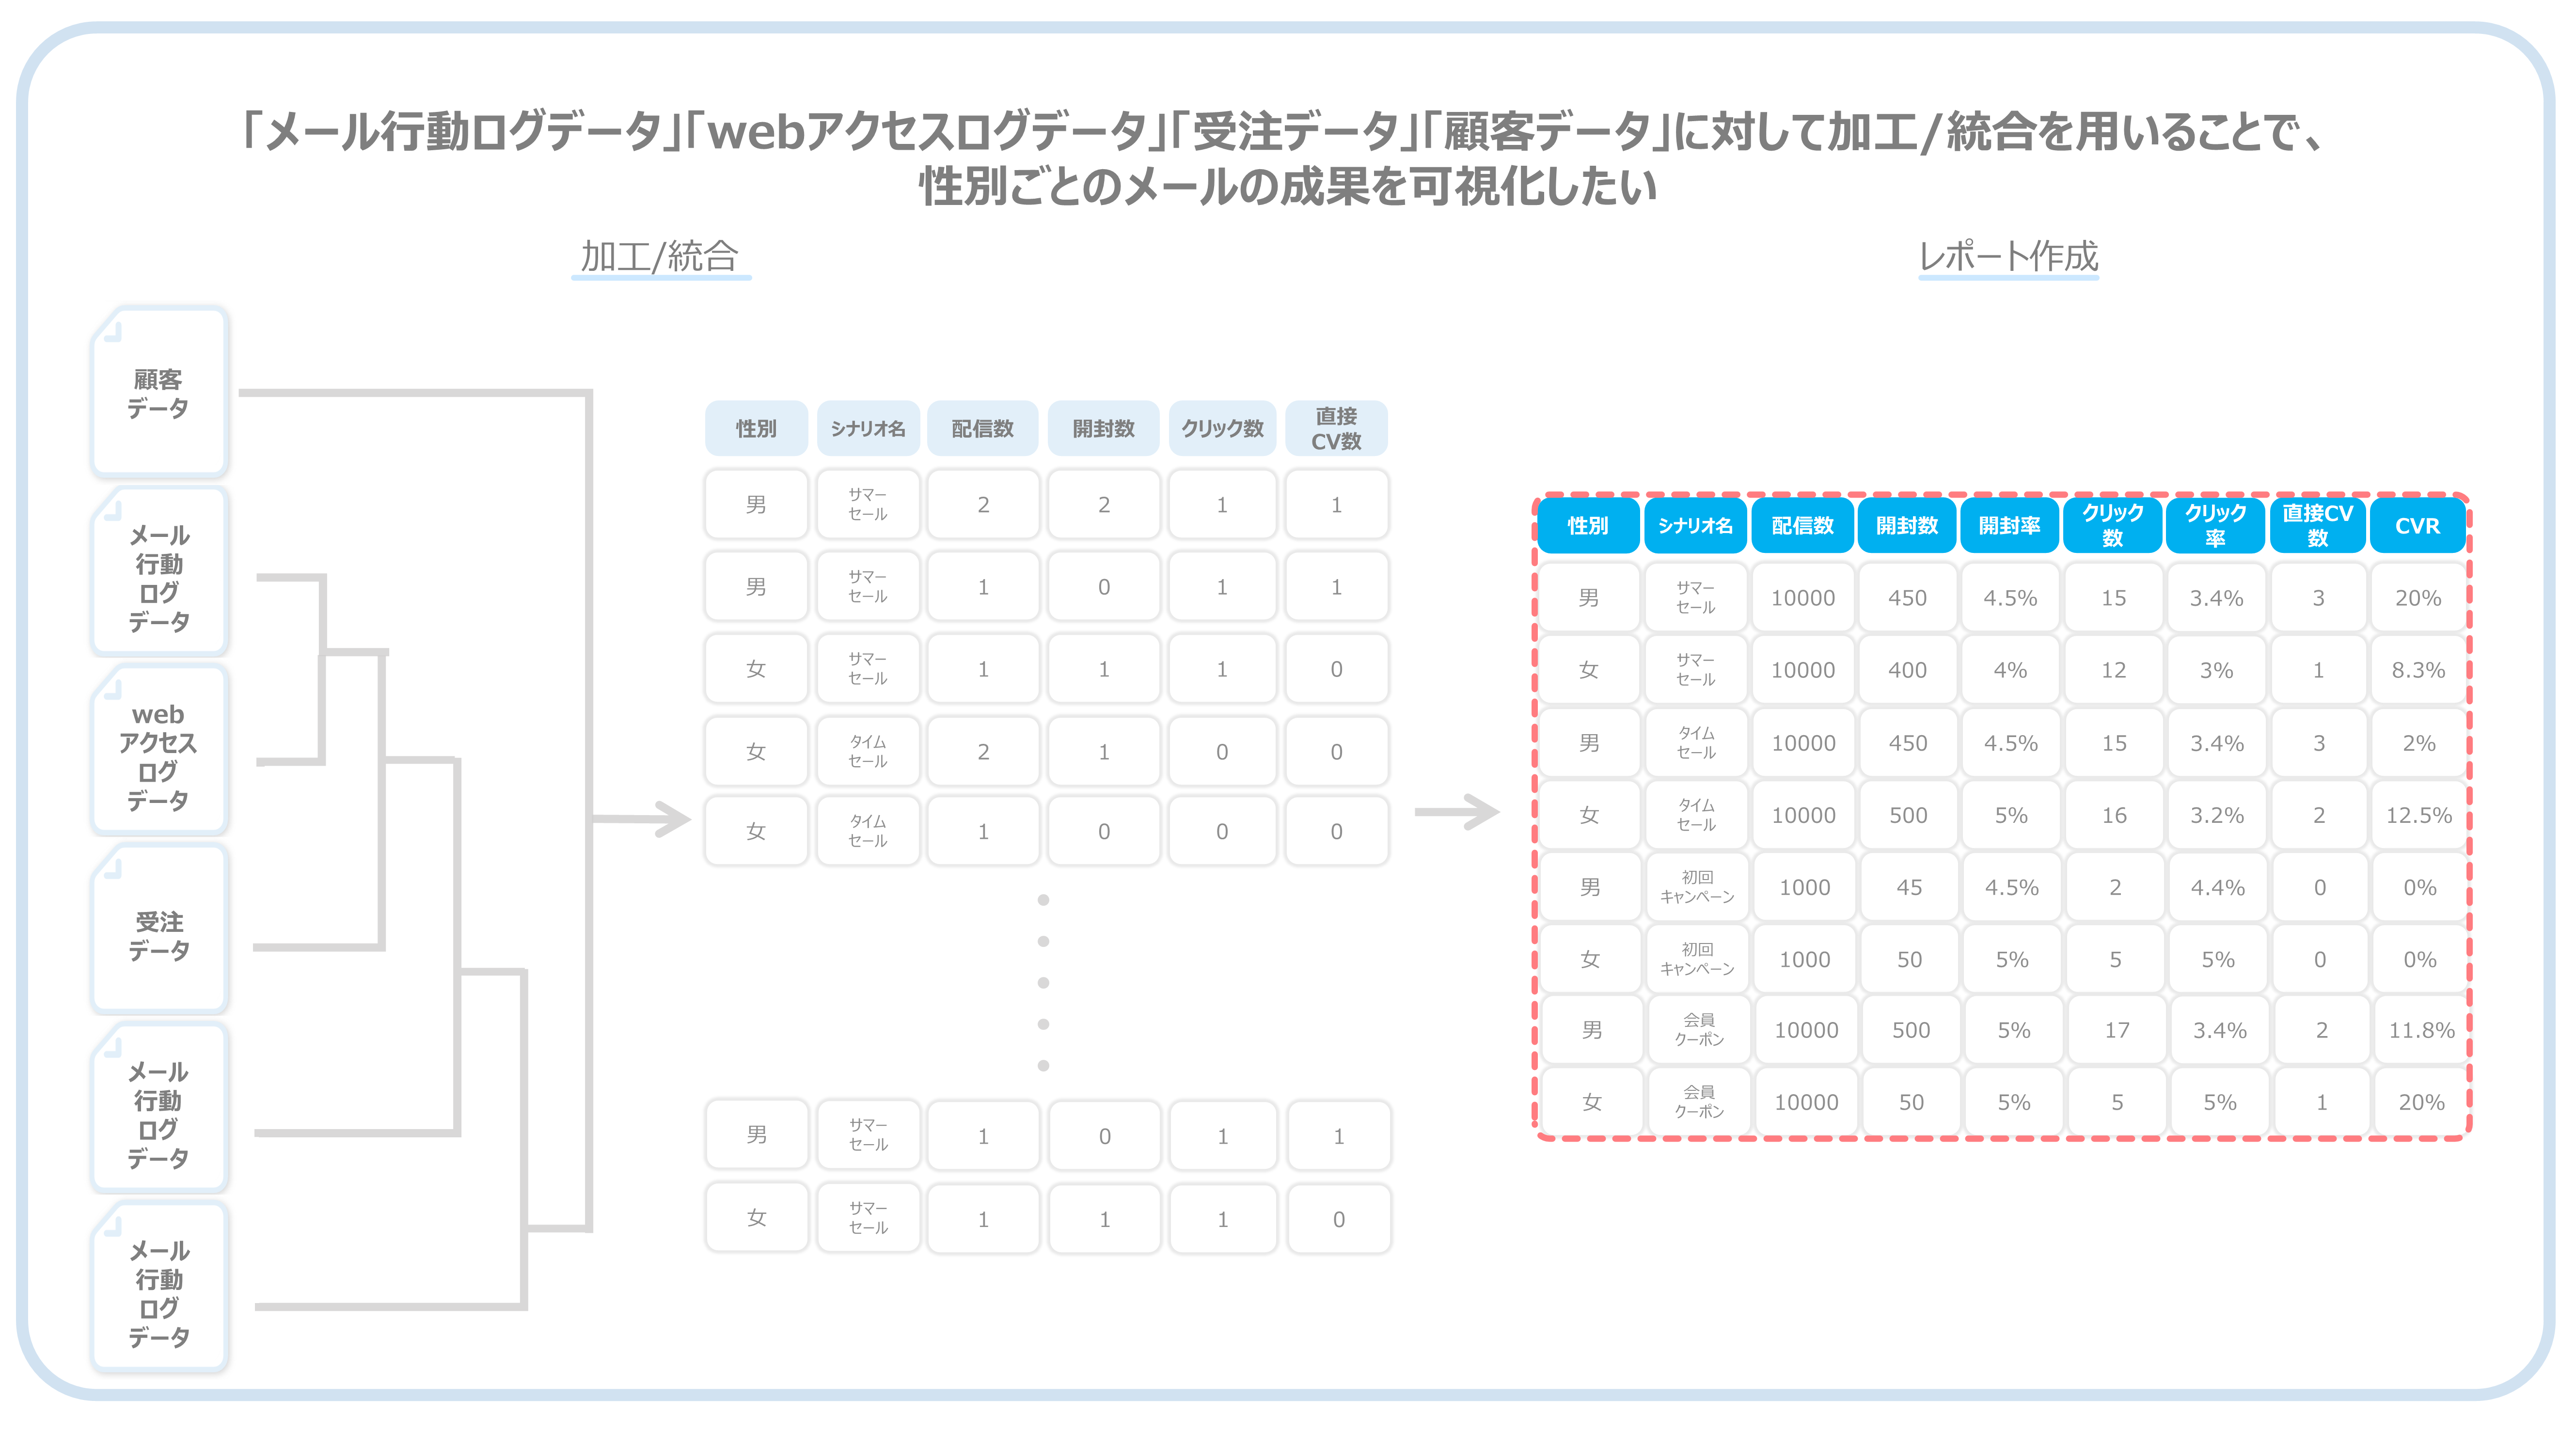Click blue 配信数 header in the report table
The height and width of the screenshot is (1431, 2576).
1802,525
